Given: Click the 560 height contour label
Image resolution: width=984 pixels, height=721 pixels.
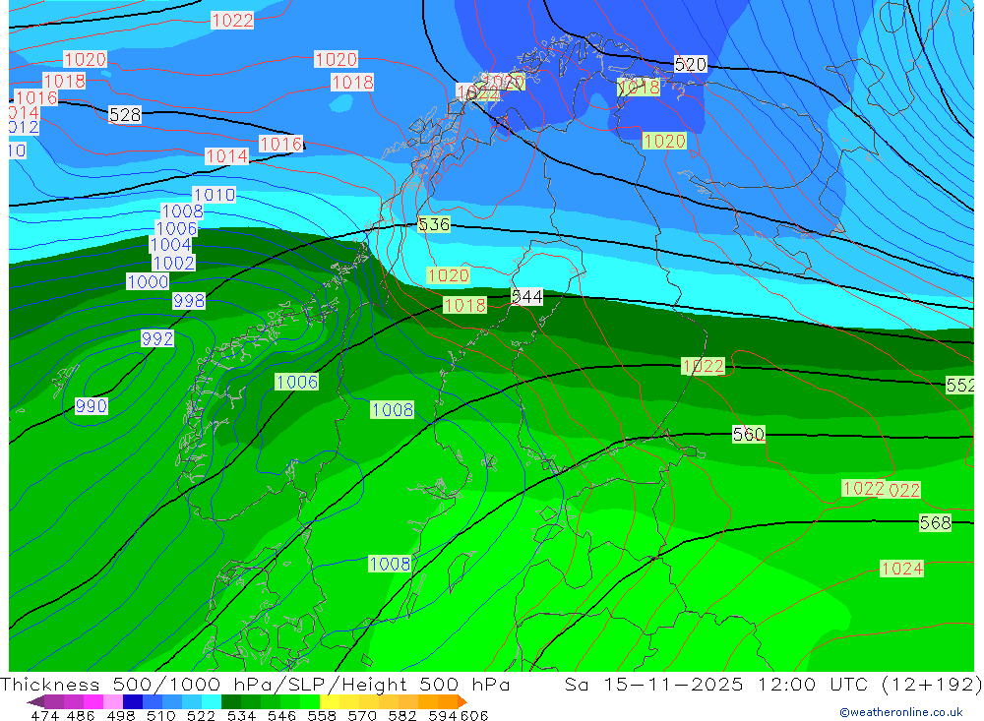Looking at the screenshot, I should pyautogui.click(x=749, y=434).
